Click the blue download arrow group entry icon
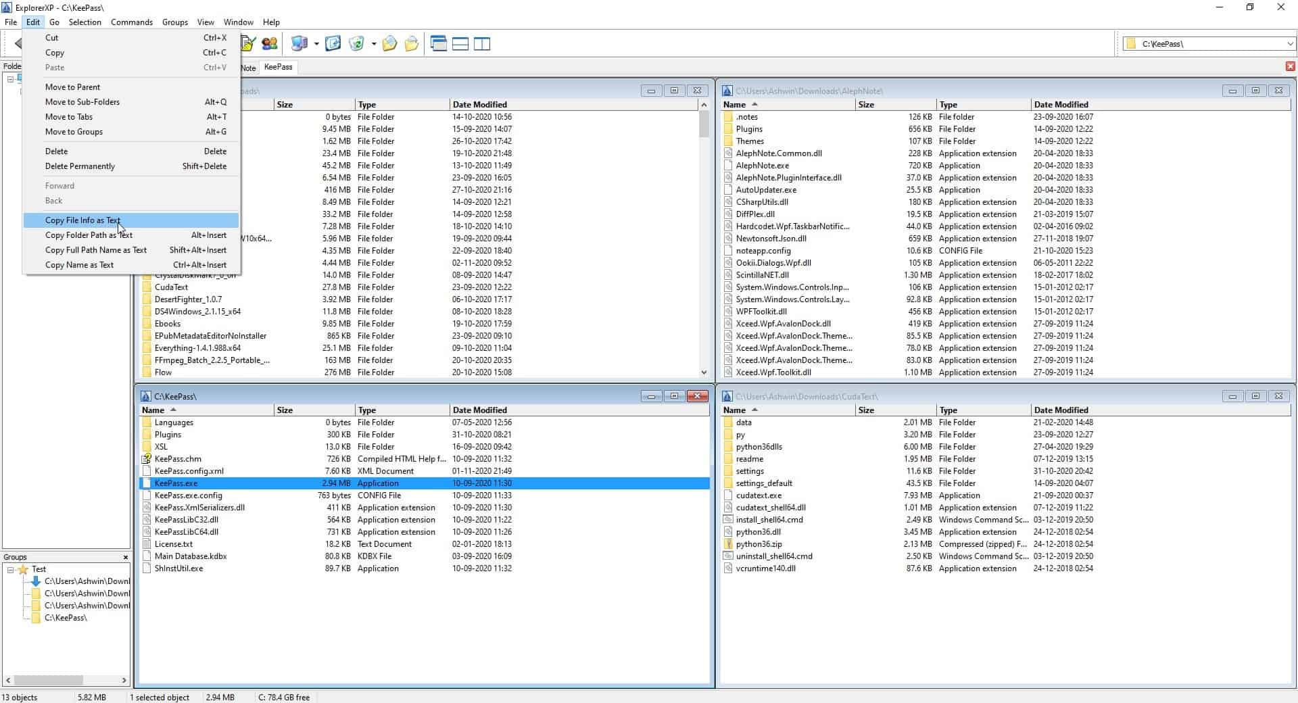 [37, 581]
